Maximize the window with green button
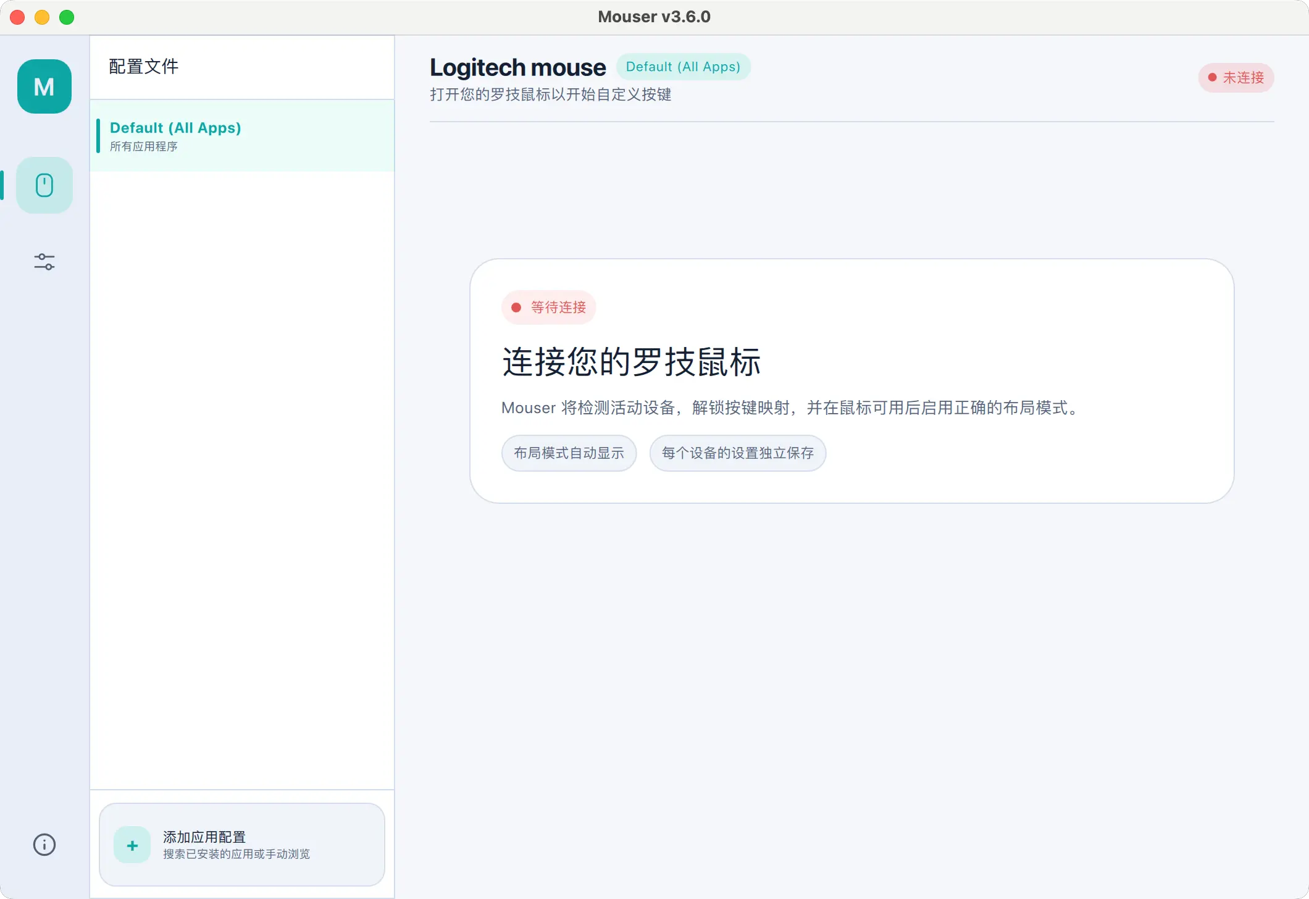Image resolution: width=1309 pixels, height=899 pixels. [67, 17]
